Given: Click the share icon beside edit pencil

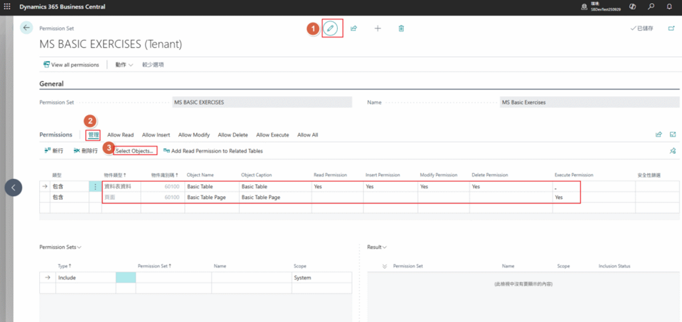Looking at the screenshot, I should [354, 28].
